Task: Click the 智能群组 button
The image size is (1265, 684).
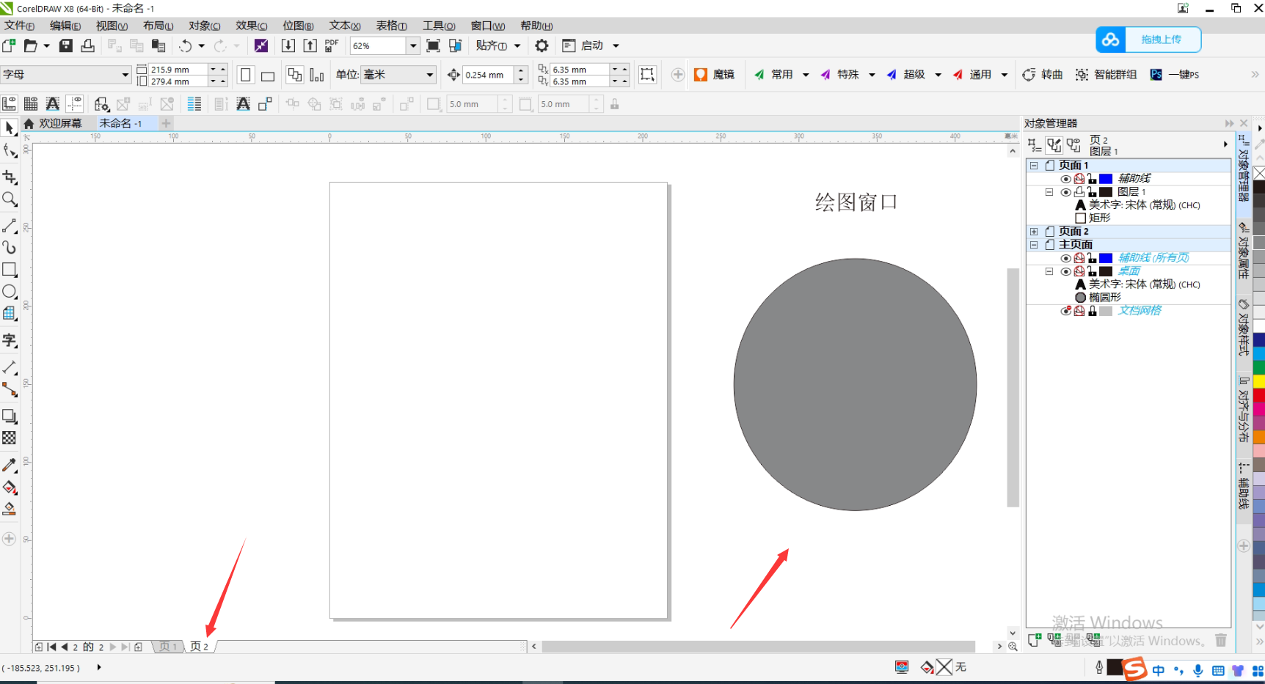Action: [1107, 75]
